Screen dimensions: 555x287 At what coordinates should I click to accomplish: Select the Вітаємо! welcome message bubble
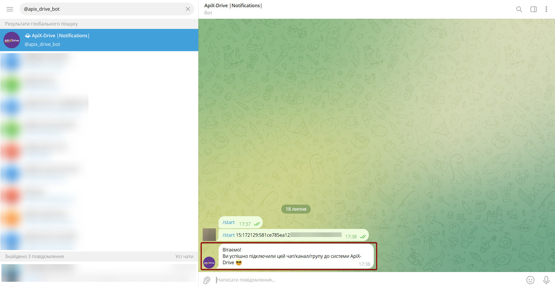(296, 256)
